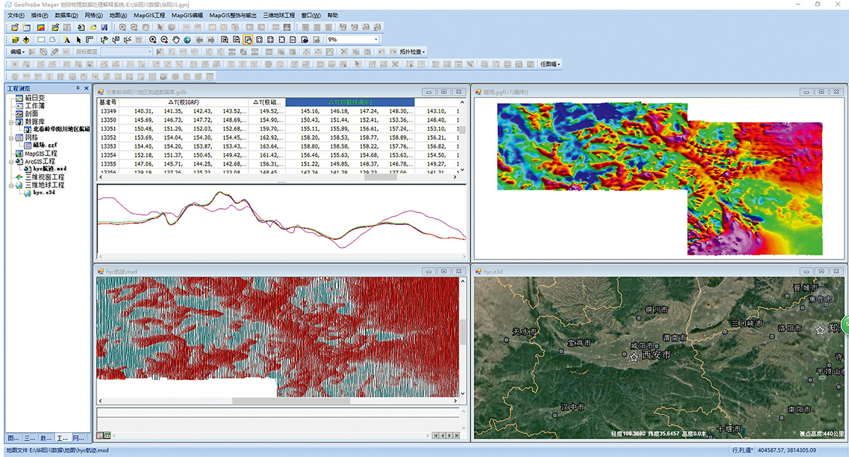Select row 13352 in the data table
Image resolution: width=849 pixels, height=457 pixels.
[x=108, y=137]
